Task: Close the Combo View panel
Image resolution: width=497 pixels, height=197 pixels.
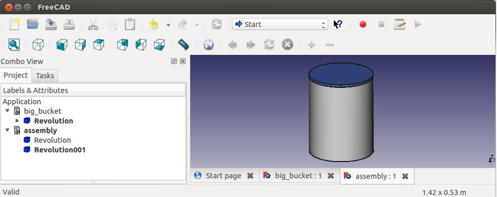Action: click(x=183, y=61)
